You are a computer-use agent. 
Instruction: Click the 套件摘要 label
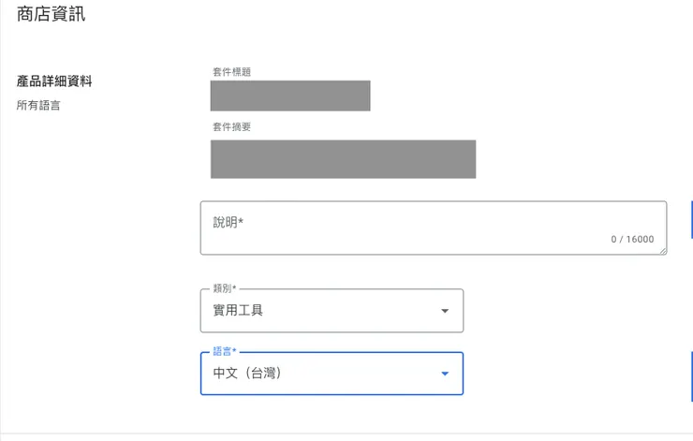(x=231, y=126)
